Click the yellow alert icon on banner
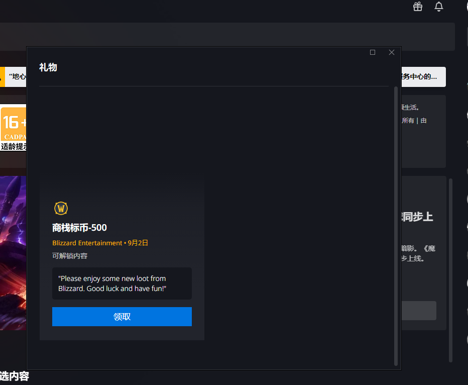 pyautogui.click(x=3, y=77)
